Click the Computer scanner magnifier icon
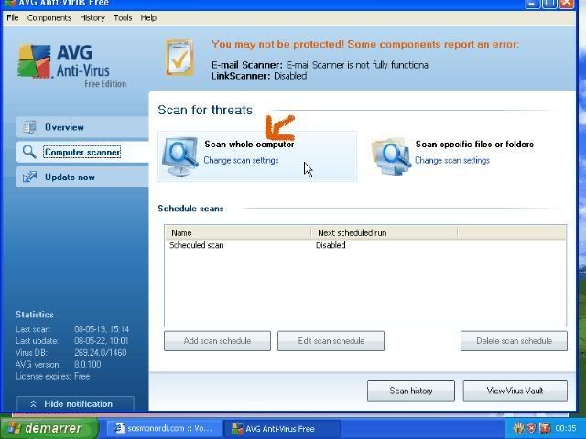586x439 pixels. [29, 152]
